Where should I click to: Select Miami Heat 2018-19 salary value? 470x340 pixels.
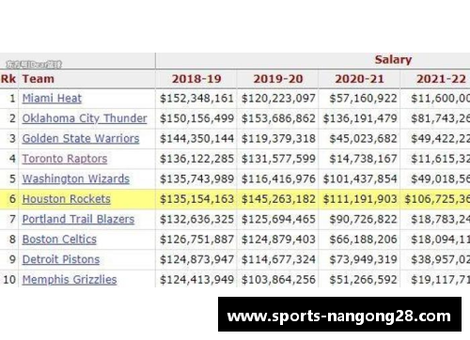196,99
